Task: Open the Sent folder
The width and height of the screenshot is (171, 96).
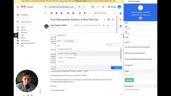Action: [22, 35]
